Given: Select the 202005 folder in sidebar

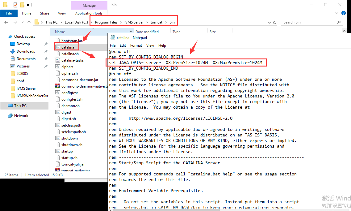Looking at the screenshot, I should click(x=22, y=74).
